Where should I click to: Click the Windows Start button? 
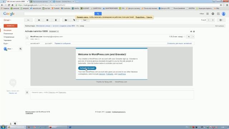click(x=3, y=127)
